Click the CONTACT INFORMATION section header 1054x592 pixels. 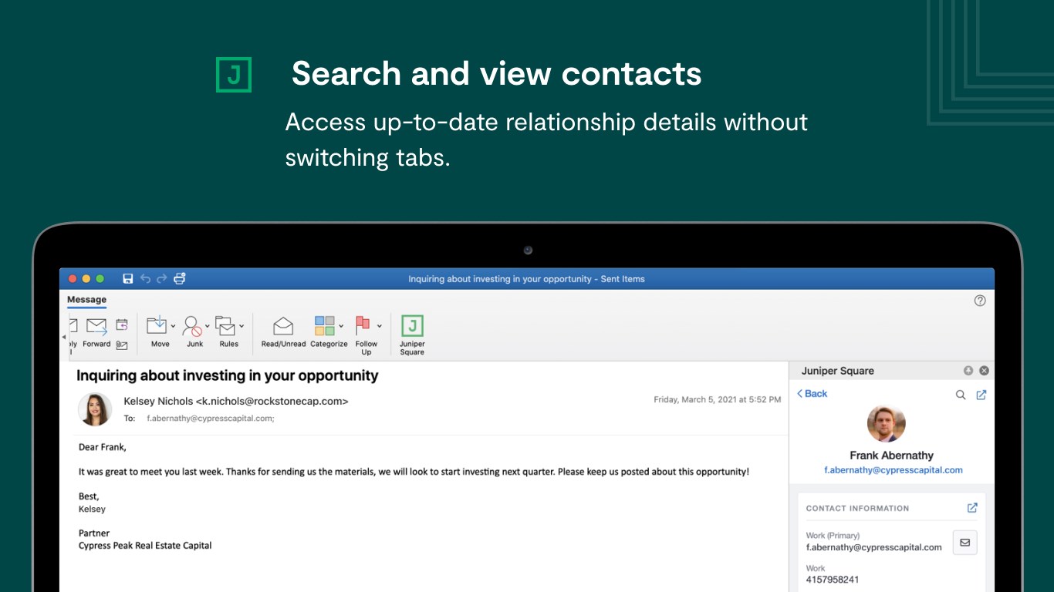tap(857, 509)
